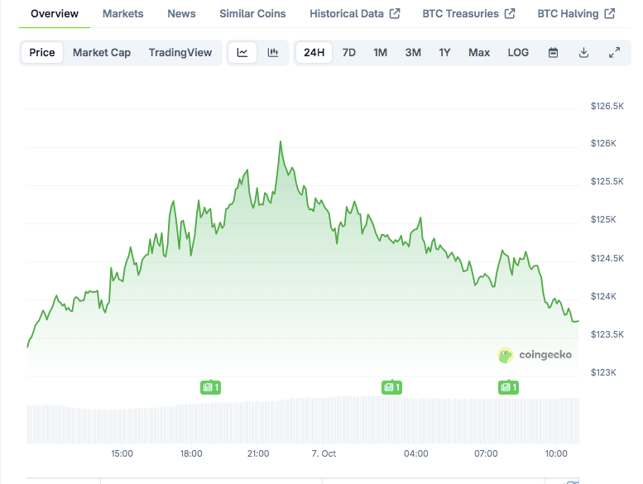Go to the Similar Coins tab
The height and width of the screenshot is (484, 643).
tap(252, 14)
